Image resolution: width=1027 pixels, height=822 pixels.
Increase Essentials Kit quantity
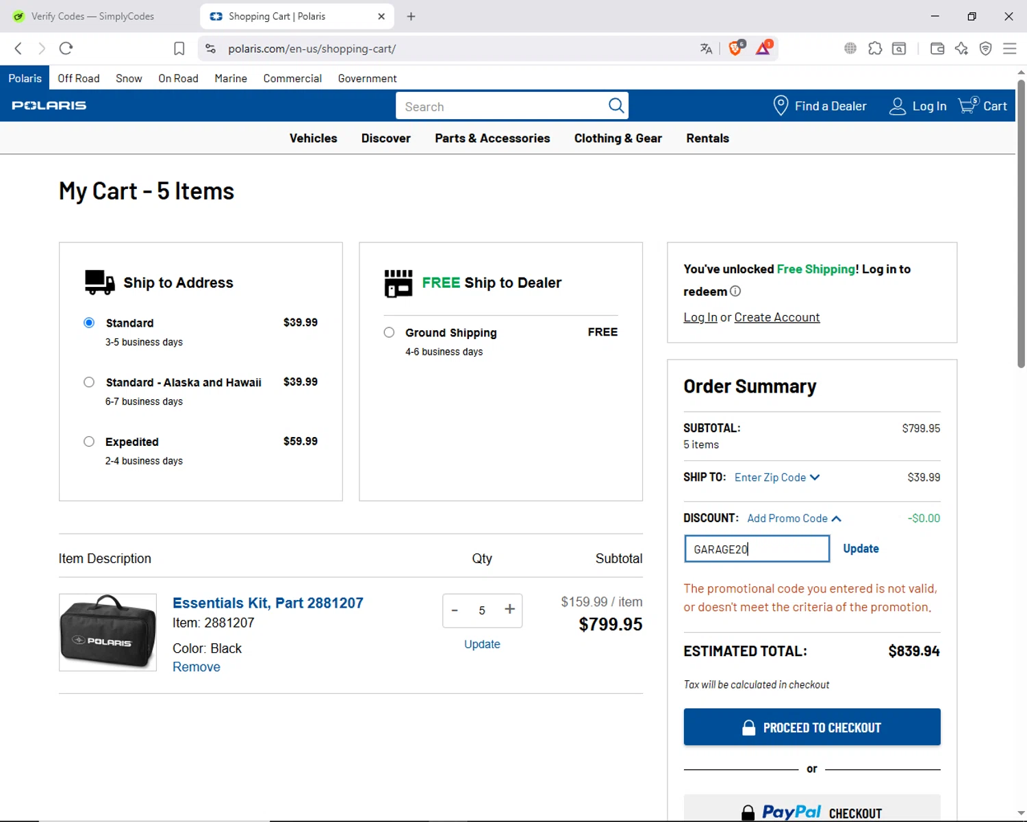509,610
